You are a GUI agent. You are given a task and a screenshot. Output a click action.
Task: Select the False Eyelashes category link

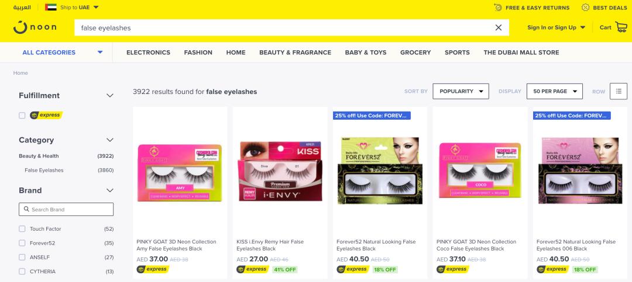[44, 170]
